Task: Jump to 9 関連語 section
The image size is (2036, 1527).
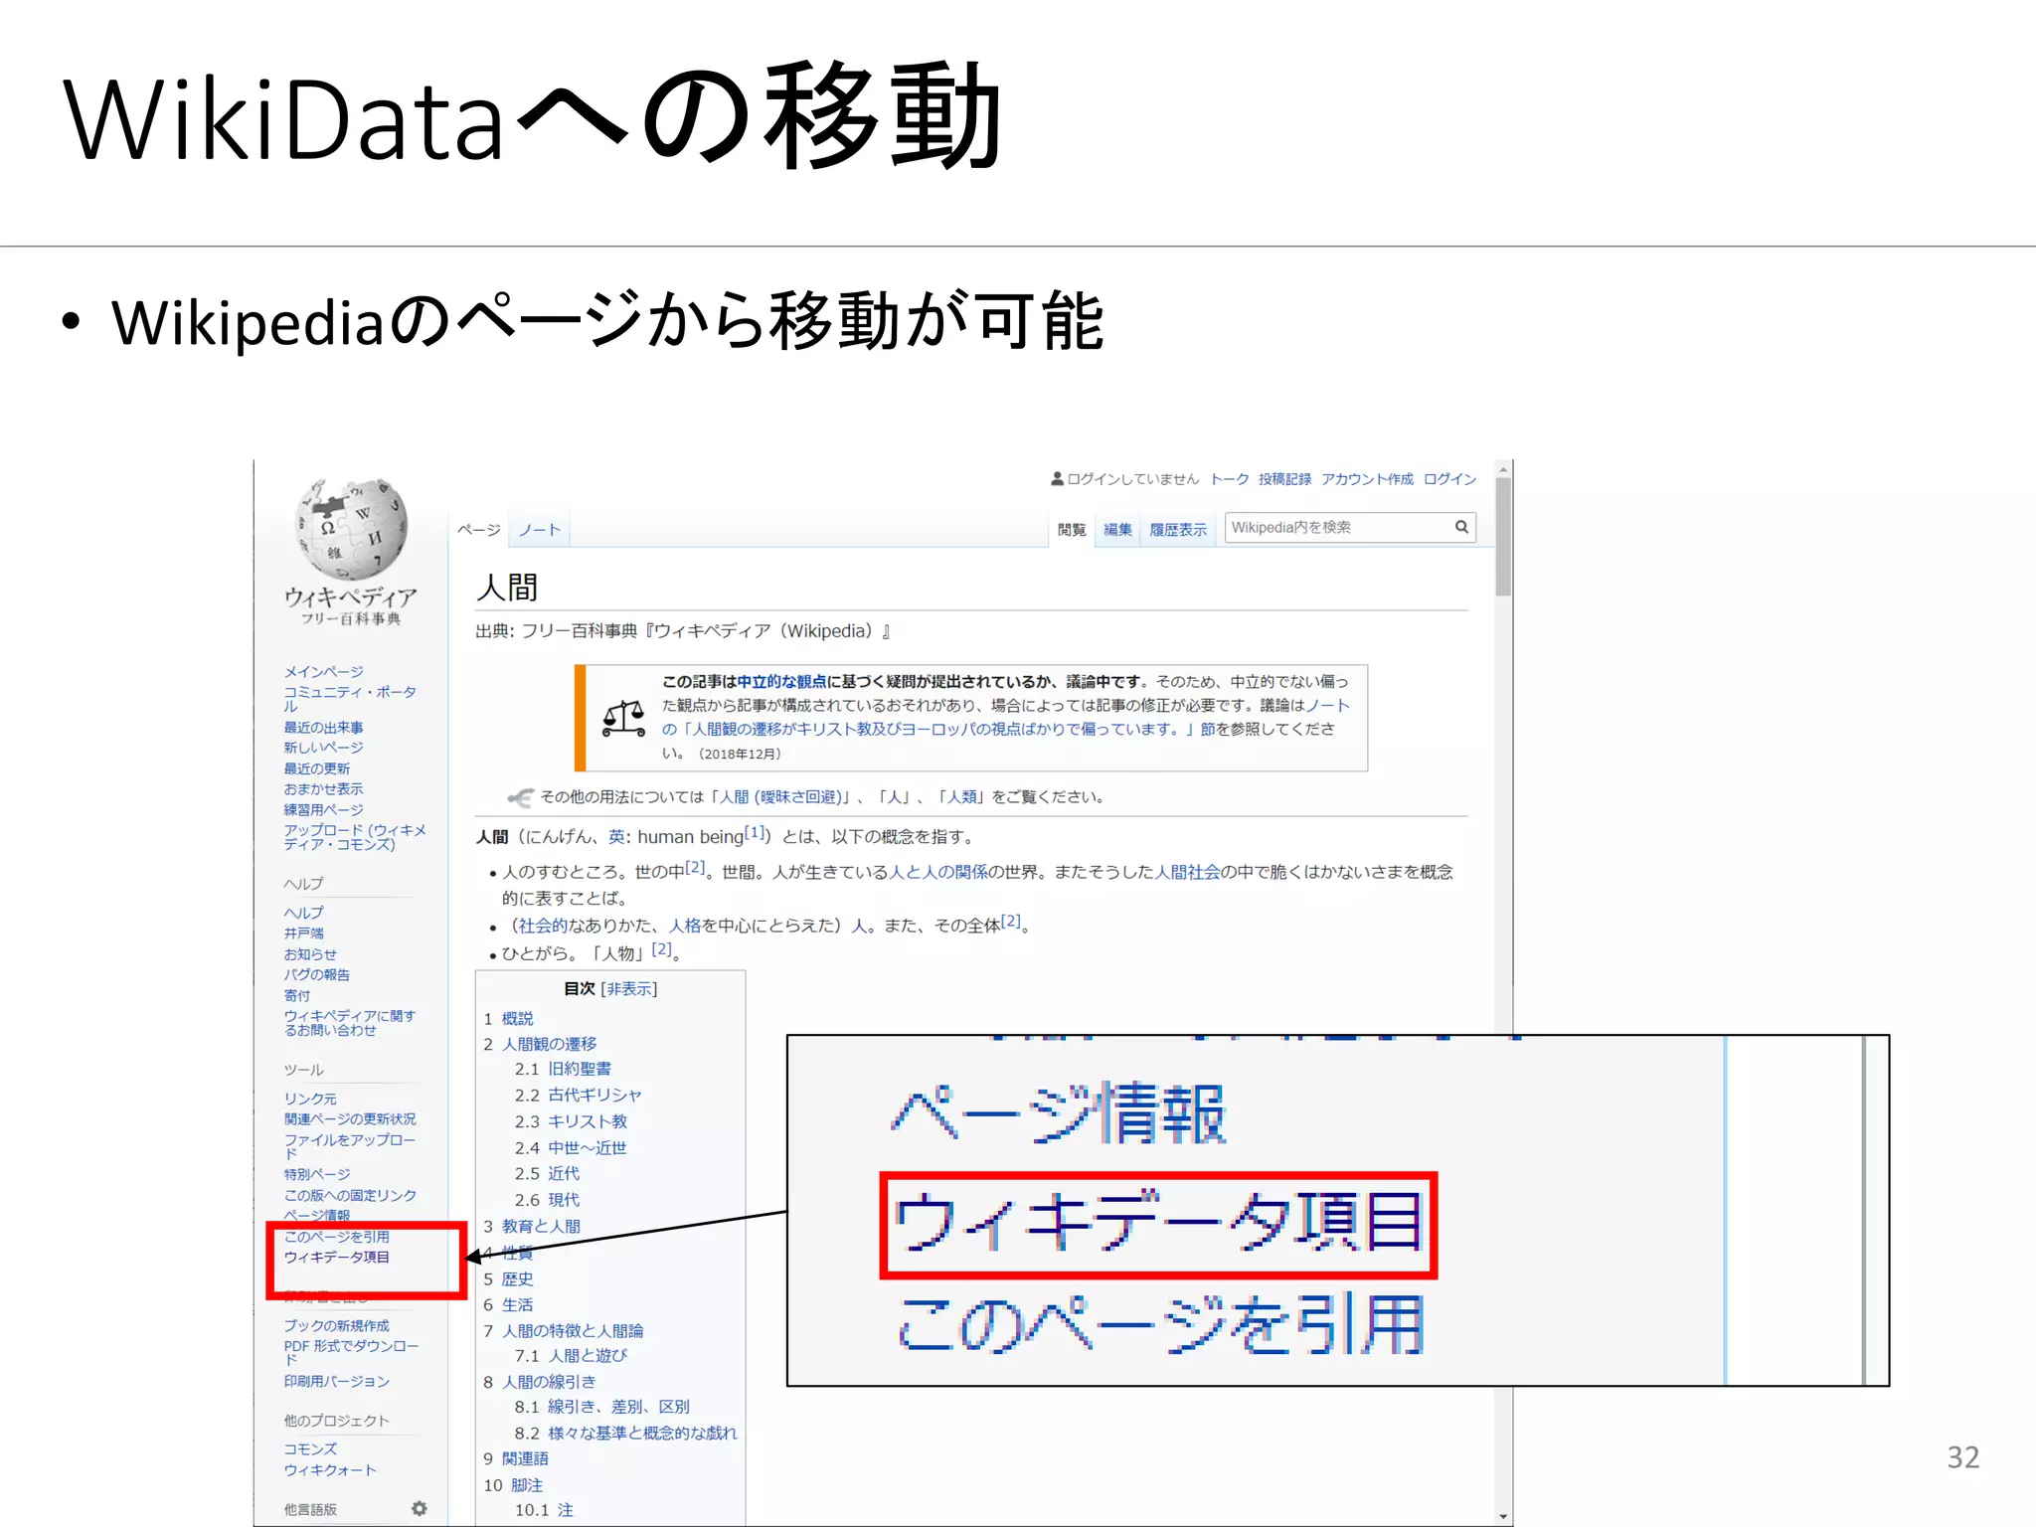Action: pos(526,1458)
